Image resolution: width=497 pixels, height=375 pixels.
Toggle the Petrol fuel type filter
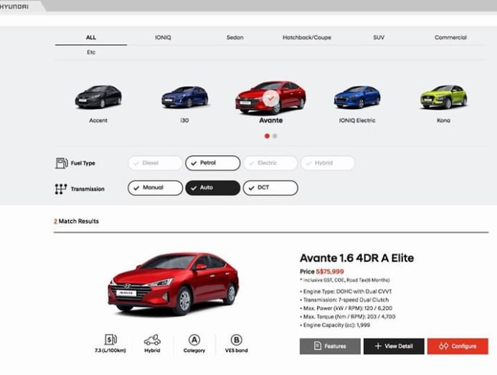tap(212, 163)
